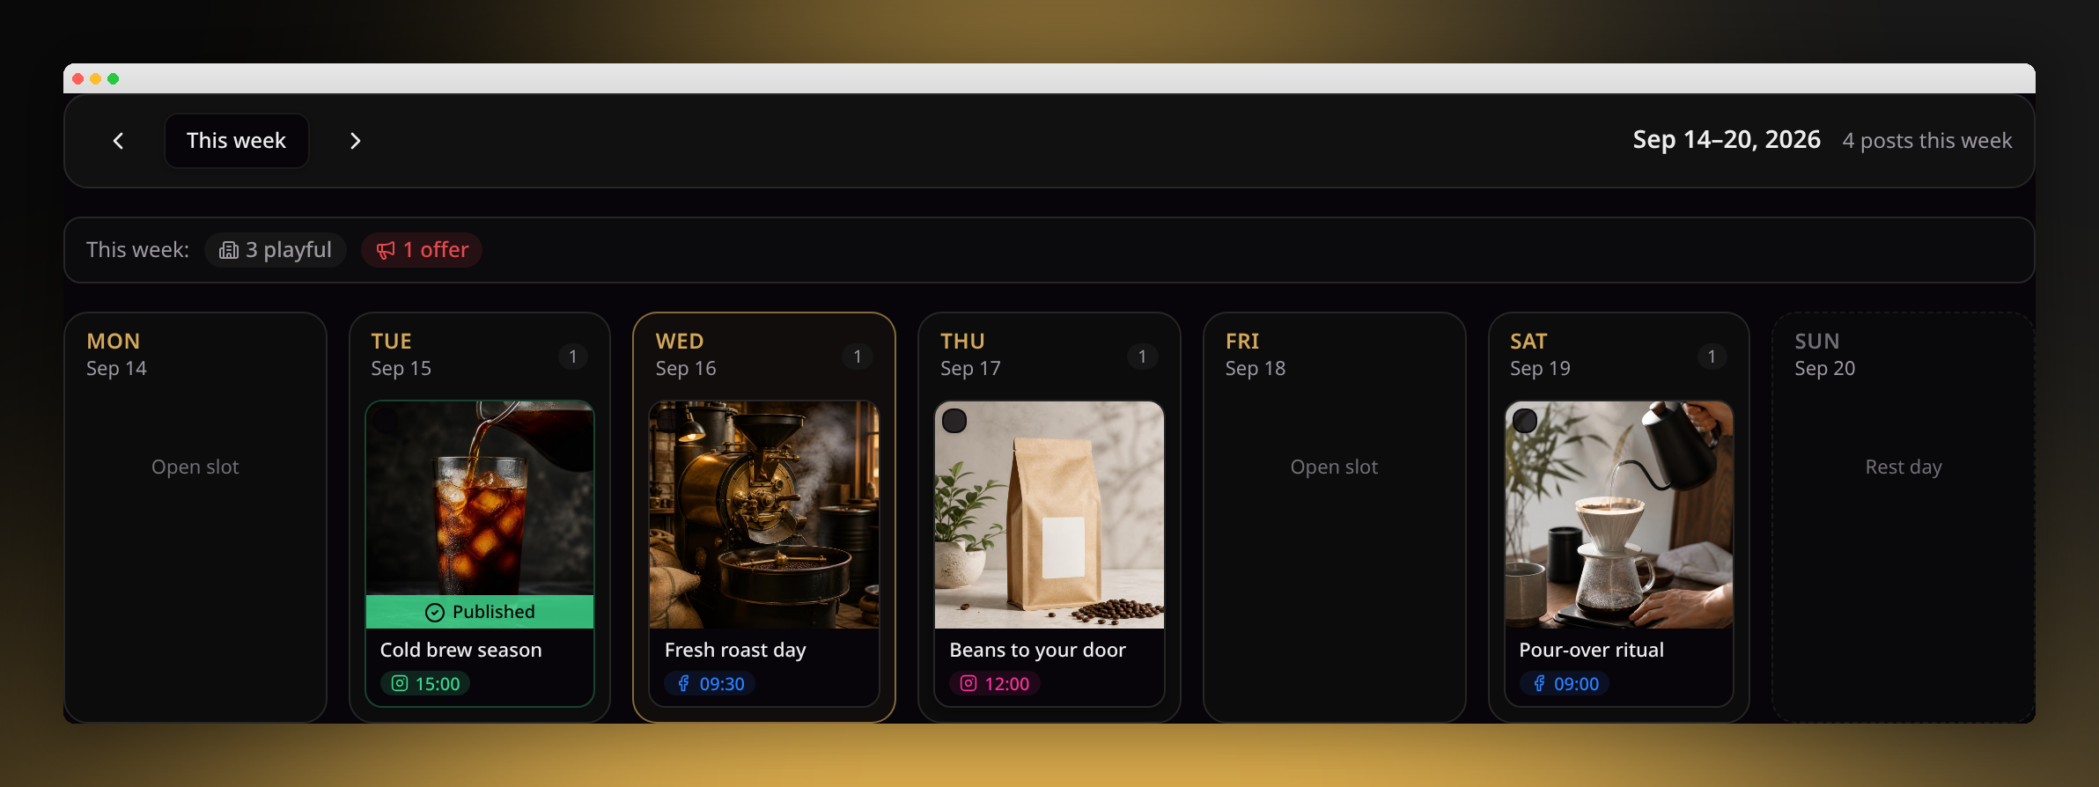Click the Facebook icon on Fresh roast day

683,684
